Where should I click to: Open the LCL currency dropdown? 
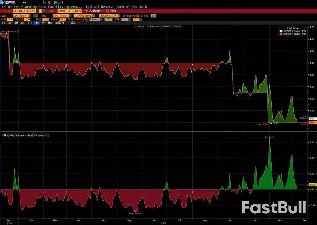coord(136,19)
